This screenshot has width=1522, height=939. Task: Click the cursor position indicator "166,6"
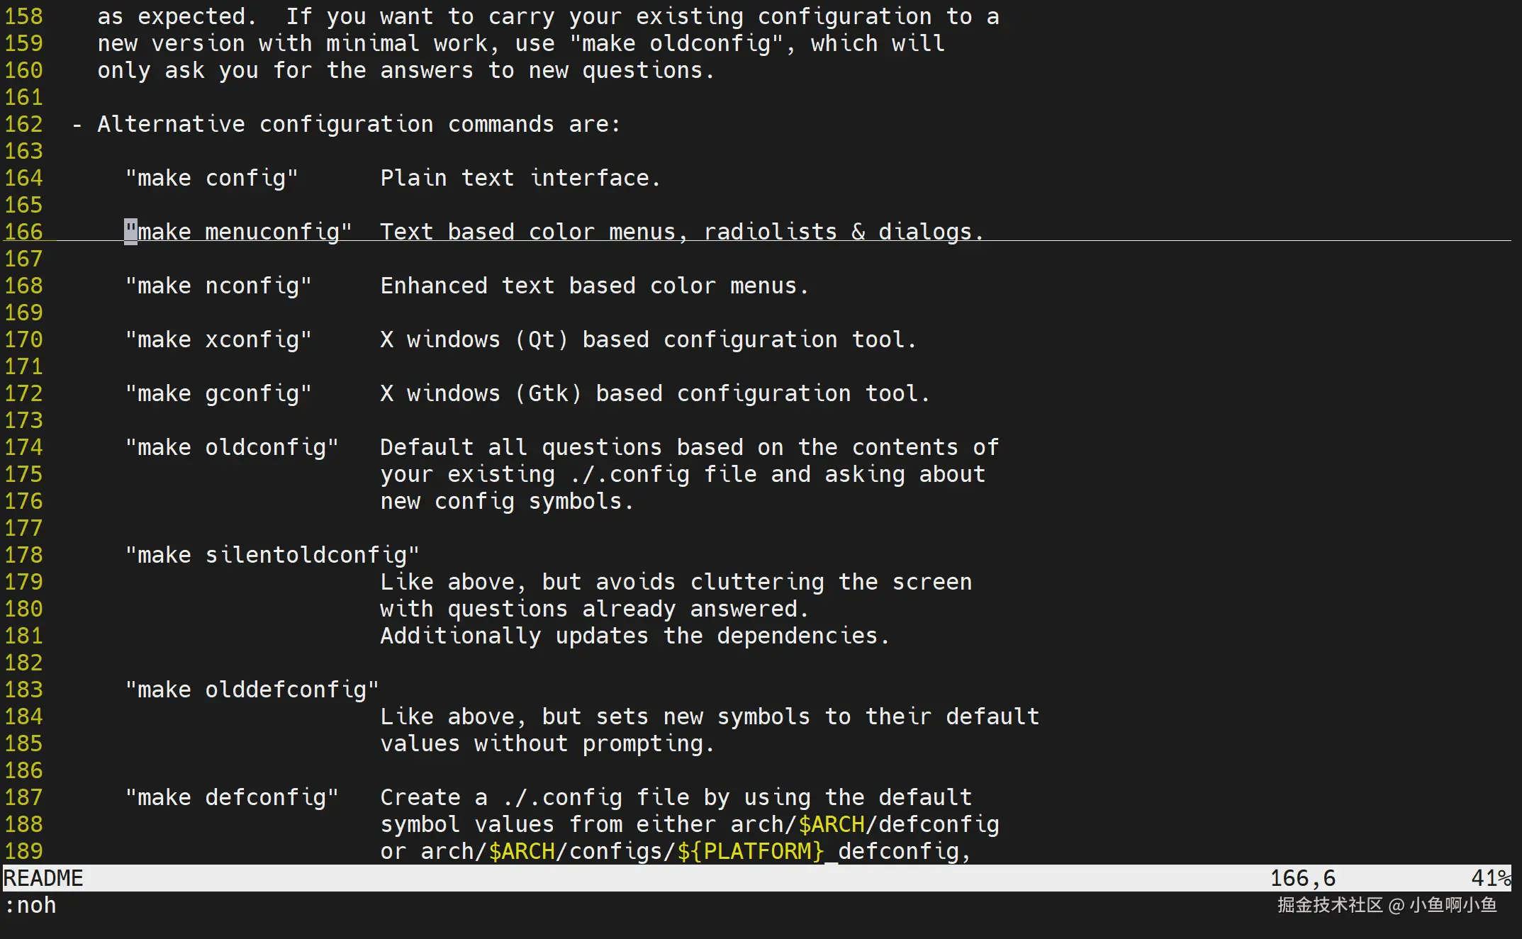[1302, 878]
